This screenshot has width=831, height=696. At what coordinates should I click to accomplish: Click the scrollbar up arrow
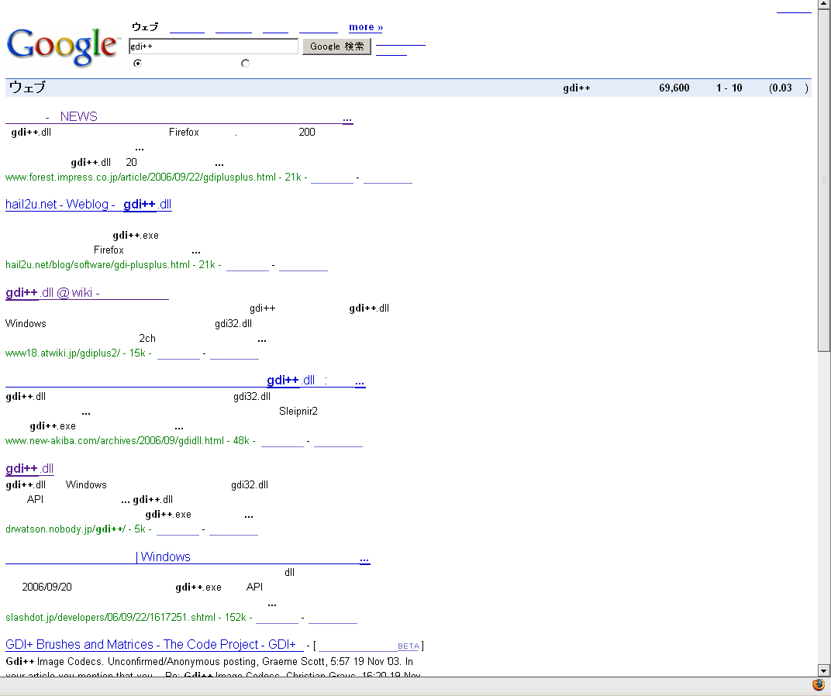[824, 5]
